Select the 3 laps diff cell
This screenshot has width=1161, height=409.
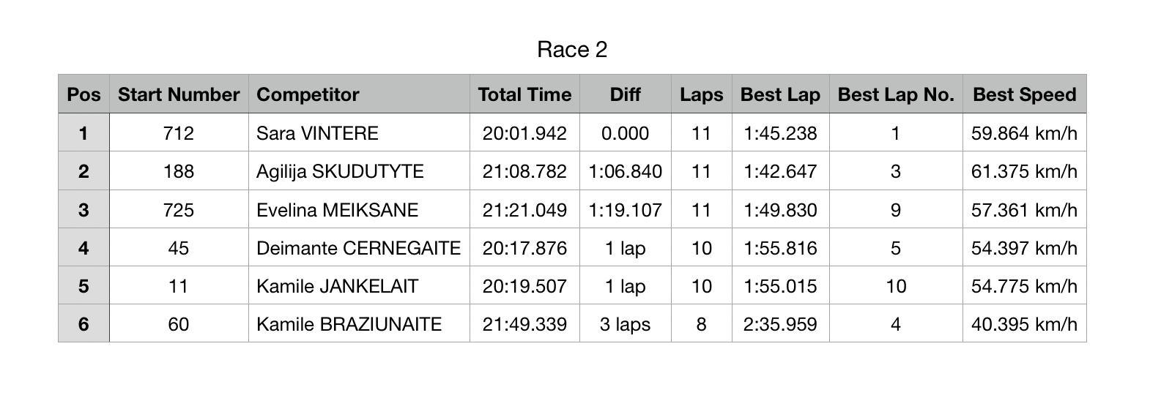pyautogui.click(x=625, y=324)
